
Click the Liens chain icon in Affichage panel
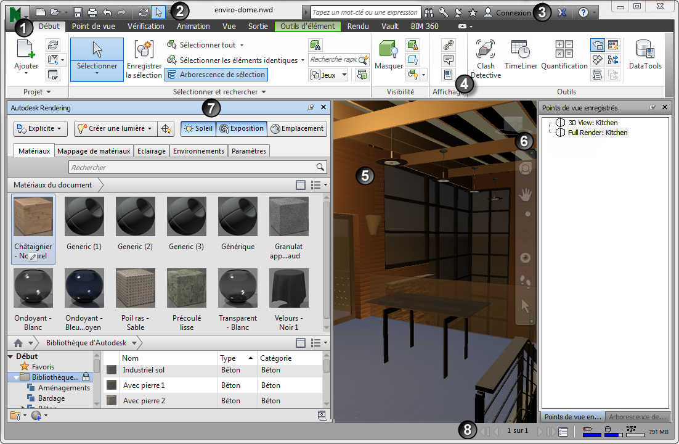click(448, 44)
